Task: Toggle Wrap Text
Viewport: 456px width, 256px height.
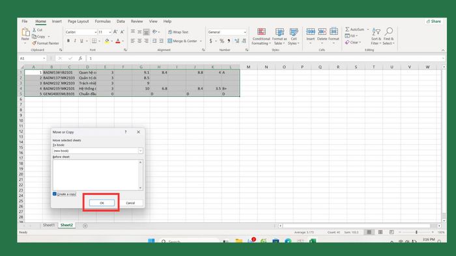Action: pos(178,32)
